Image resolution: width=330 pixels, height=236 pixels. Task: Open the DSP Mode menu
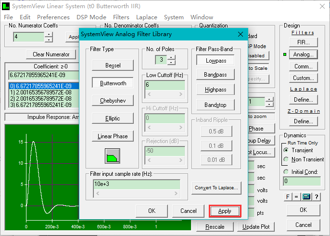[91, 17]
